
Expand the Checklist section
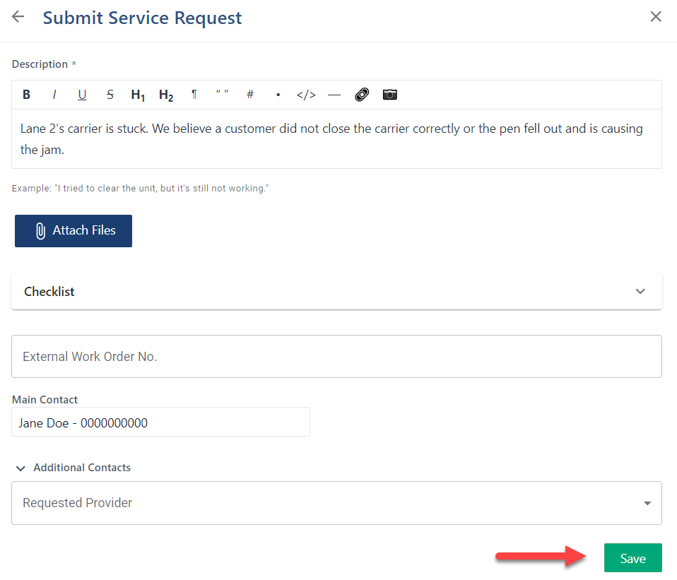tap(640, 292)
